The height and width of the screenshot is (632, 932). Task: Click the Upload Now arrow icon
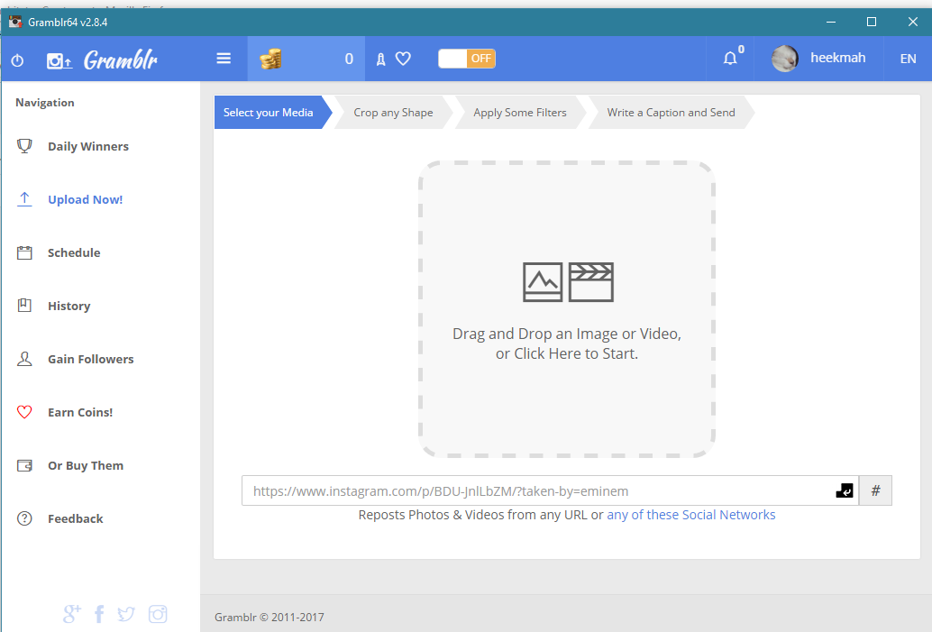[x=24, y=199]
